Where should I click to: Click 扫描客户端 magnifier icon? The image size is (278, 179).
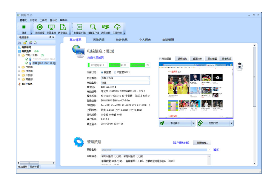(93, 27)
